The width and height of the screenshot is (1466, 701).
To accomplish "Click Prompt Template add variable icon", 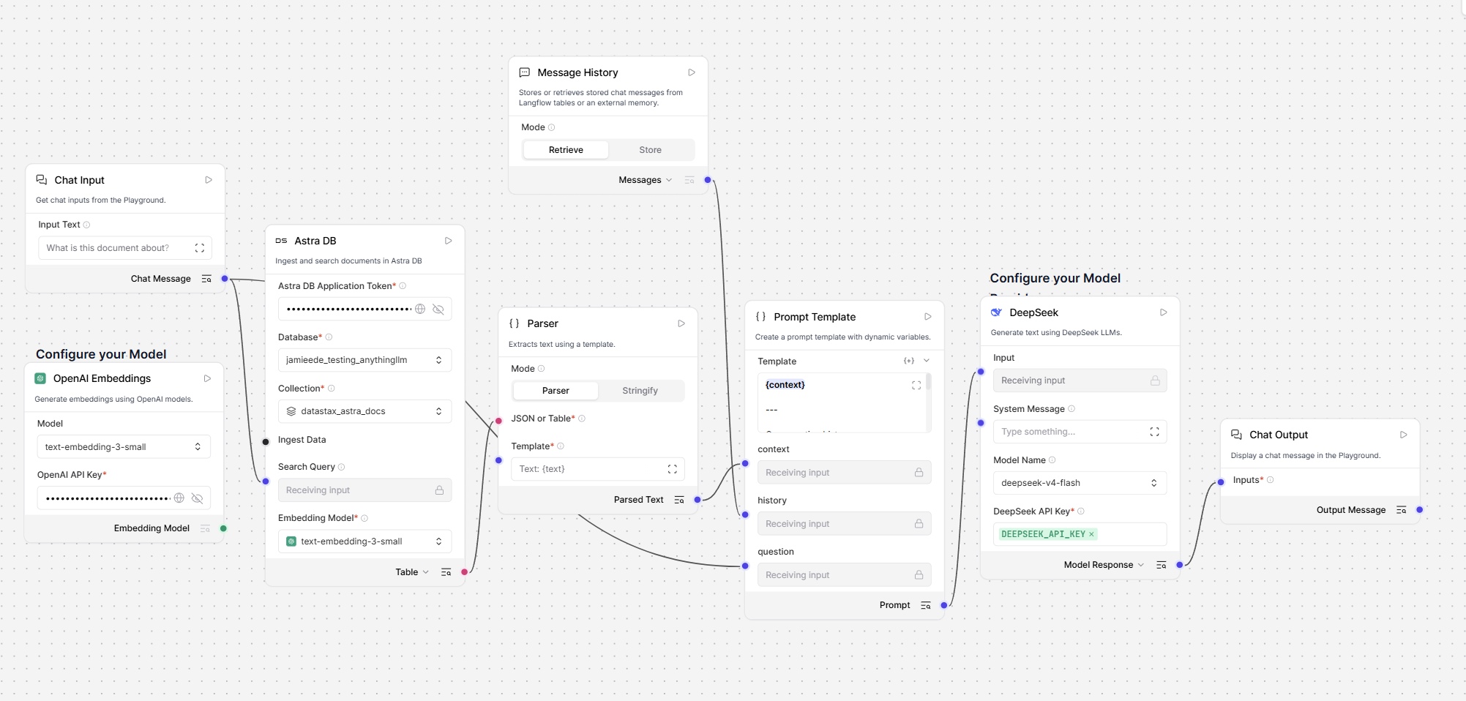I will pos(909,361).
